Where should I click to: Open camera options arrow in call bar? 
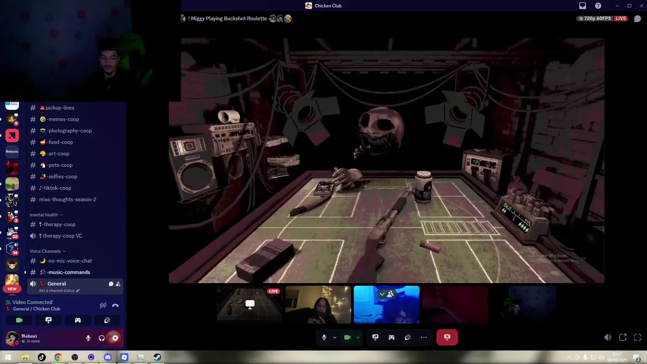pyautogui.click(x=358, y=337)
